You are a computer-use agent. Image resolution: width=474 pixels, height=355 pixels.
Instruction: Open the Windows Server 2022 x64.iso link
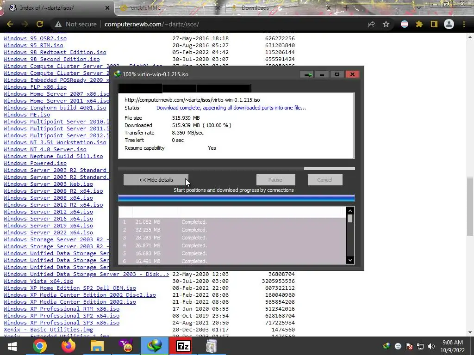tap(48, 233)
